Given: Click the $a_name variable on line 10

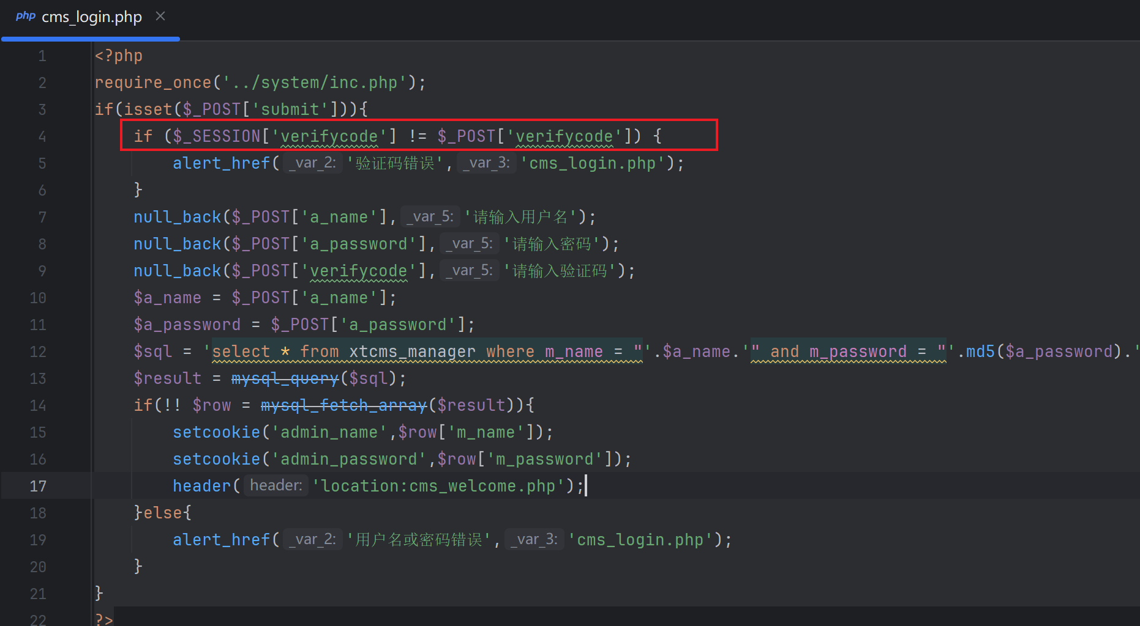Looking at the screenshot, I should 168,298.
